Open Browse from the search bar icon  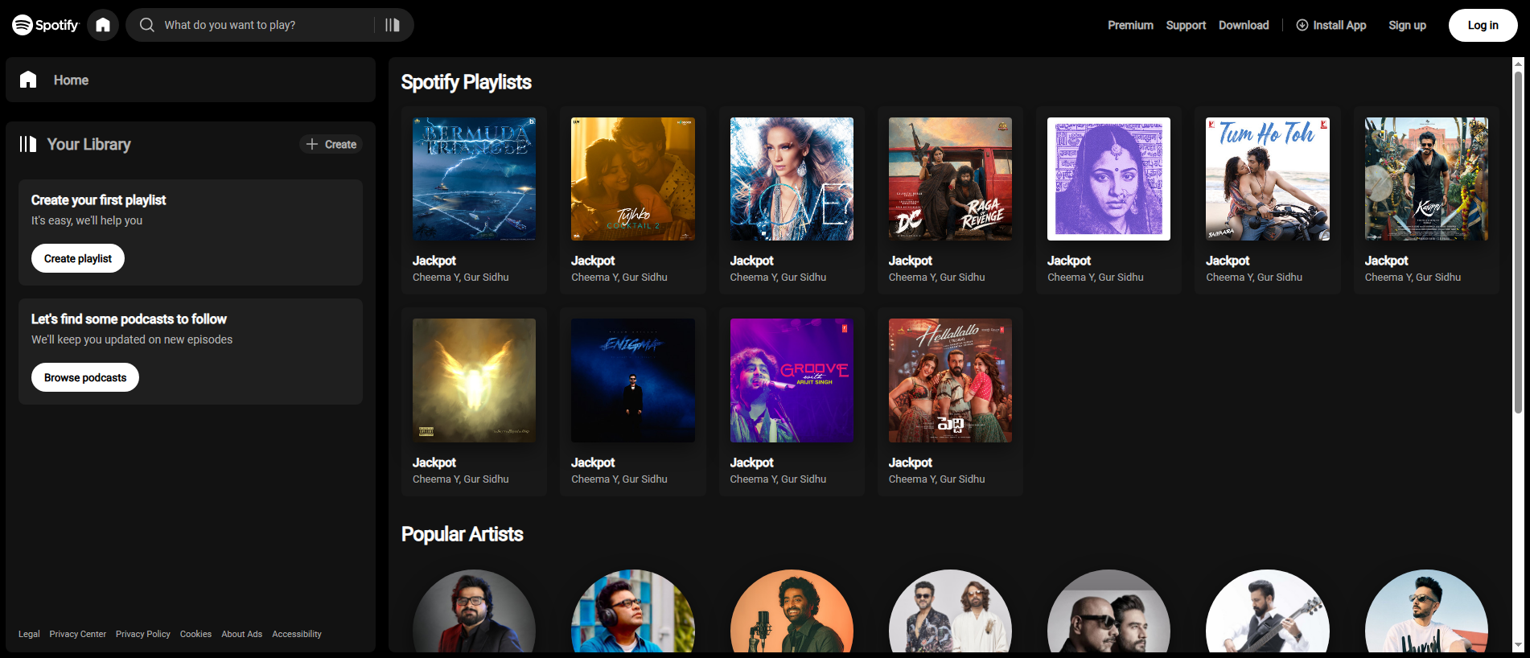(393, 25)
